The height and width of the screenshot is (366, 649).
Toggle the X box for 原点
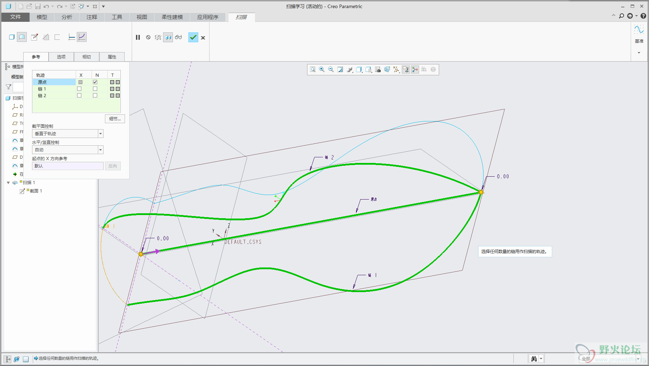[x=80, y=82]
